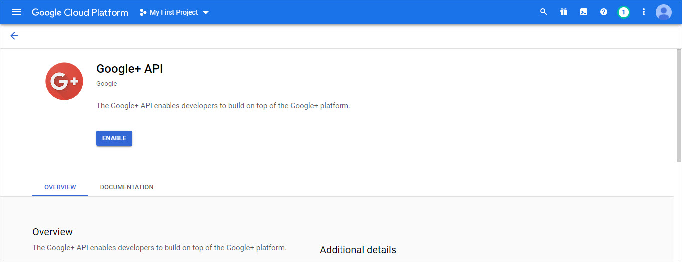Click the Google+ API title heading

click(130, 69)
